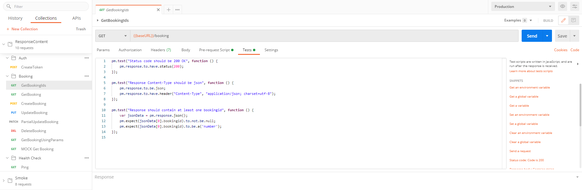This screenshot has height=190, width=582.
Task: Select the Tests tab
Action: click(249, 50)
